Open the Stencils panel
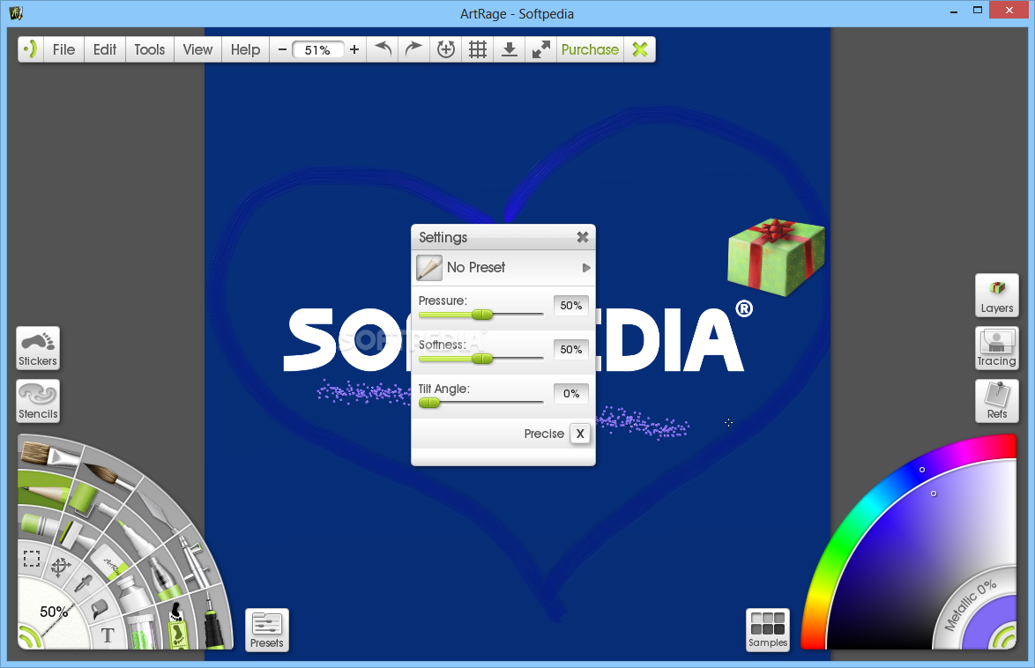 tap(38, 401)
